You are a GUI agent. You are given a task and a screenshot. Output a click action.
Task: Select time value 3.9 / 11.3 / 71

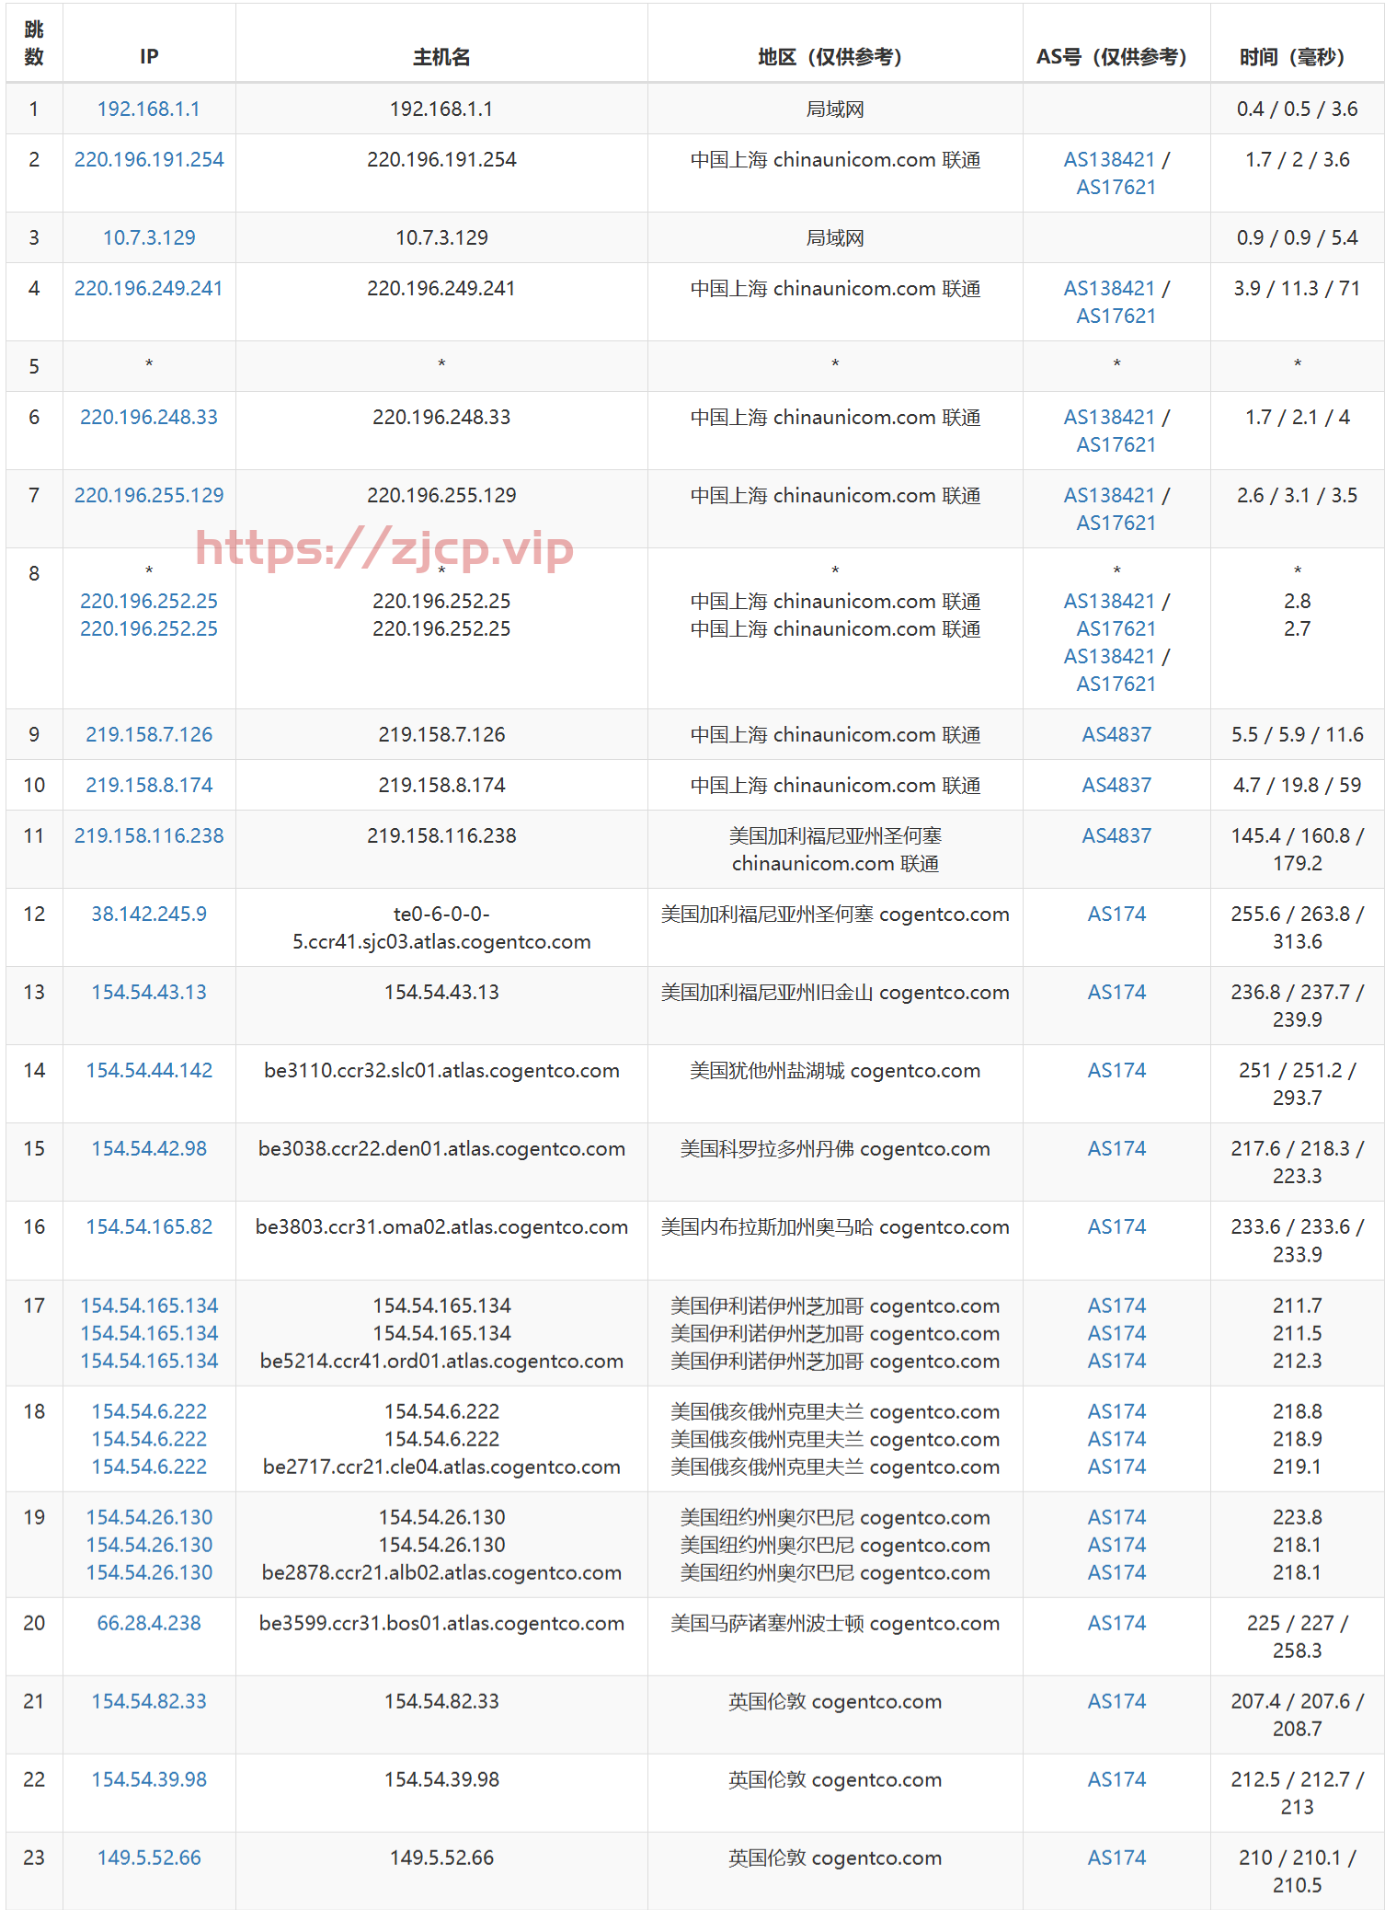coord(1297,288)
